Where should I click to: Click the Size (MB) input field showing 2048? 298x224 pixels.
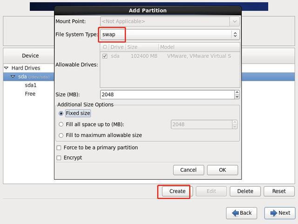(167, 94)
